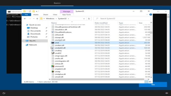The image size is (171, 96).
Task: Click the forward navigation arrow
Action: pos(30,19)
